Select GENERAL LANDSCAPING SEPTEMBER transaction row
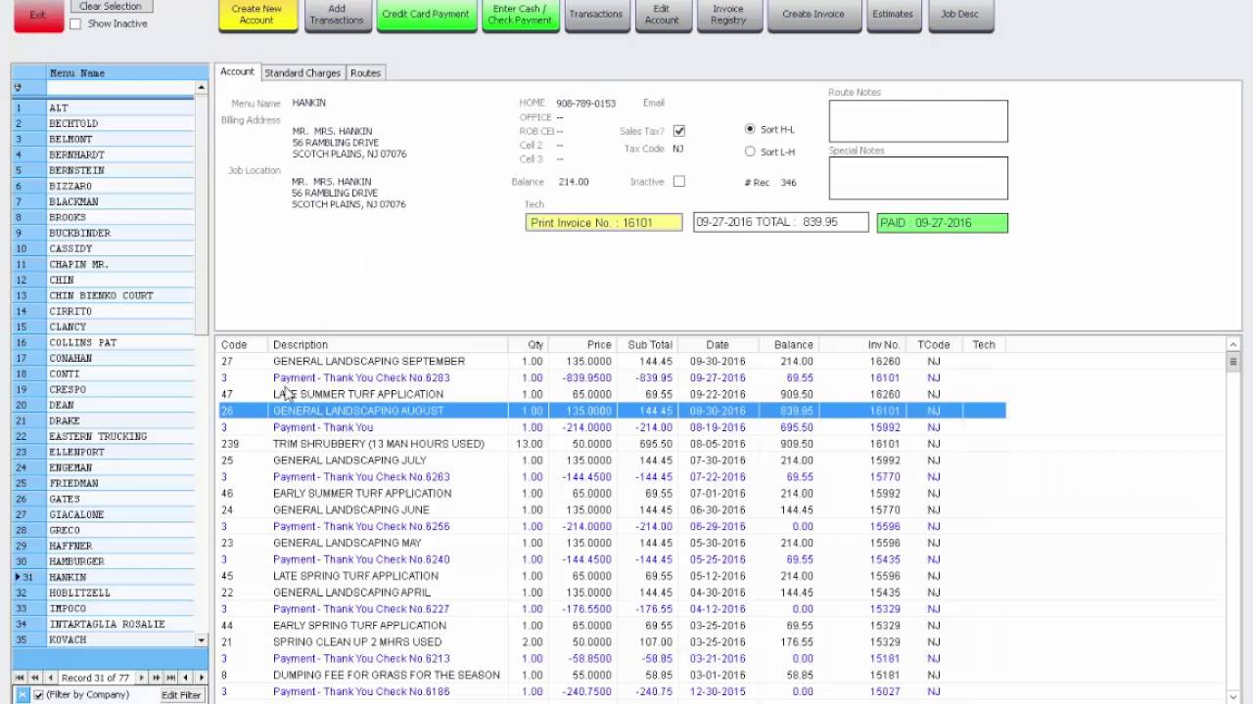This screenshot has height=704, width=1253. pyautogui.click(x=612, y=361)
